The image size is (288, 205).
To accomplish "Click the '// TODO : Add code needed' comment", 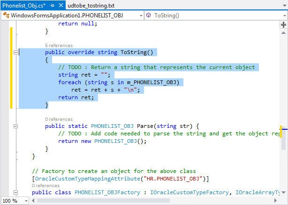I will coord(168,134).
